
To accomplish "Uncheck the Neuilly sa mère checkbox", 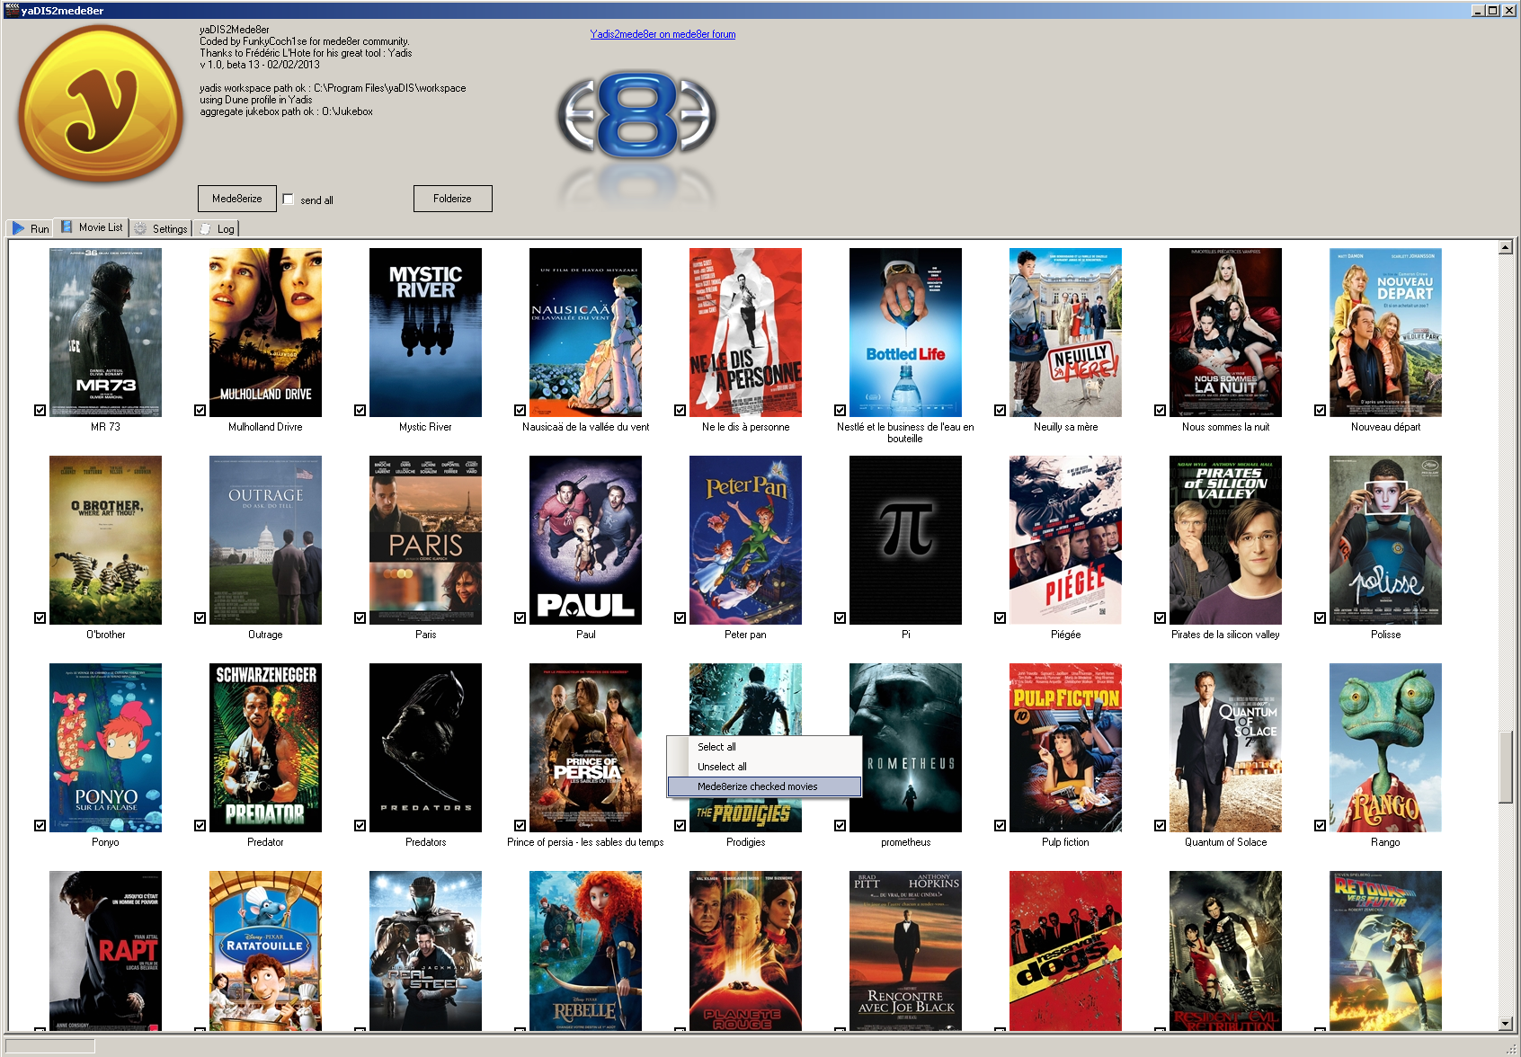I will pos(1000,410).
